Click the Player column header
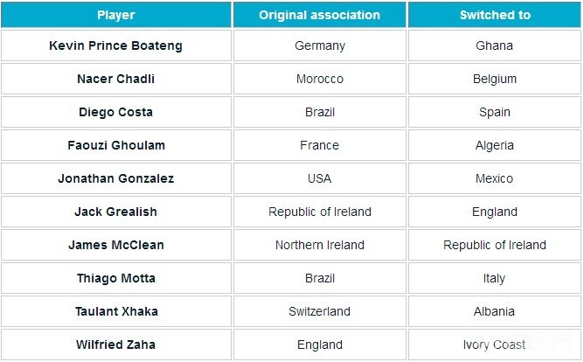 coord(116,15)
